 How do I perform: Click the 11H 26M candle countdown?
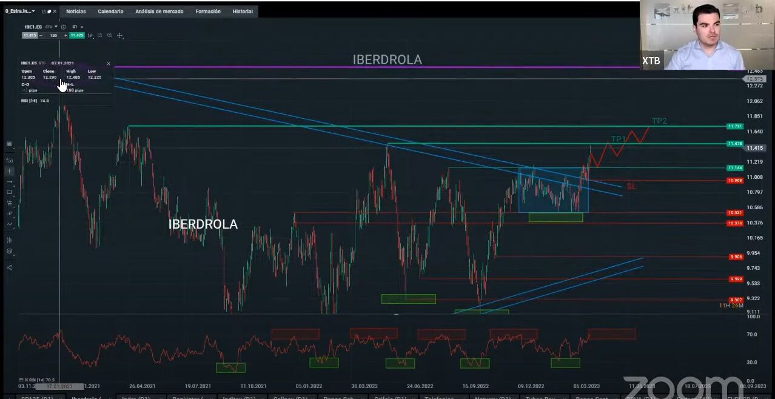point(731,306)
